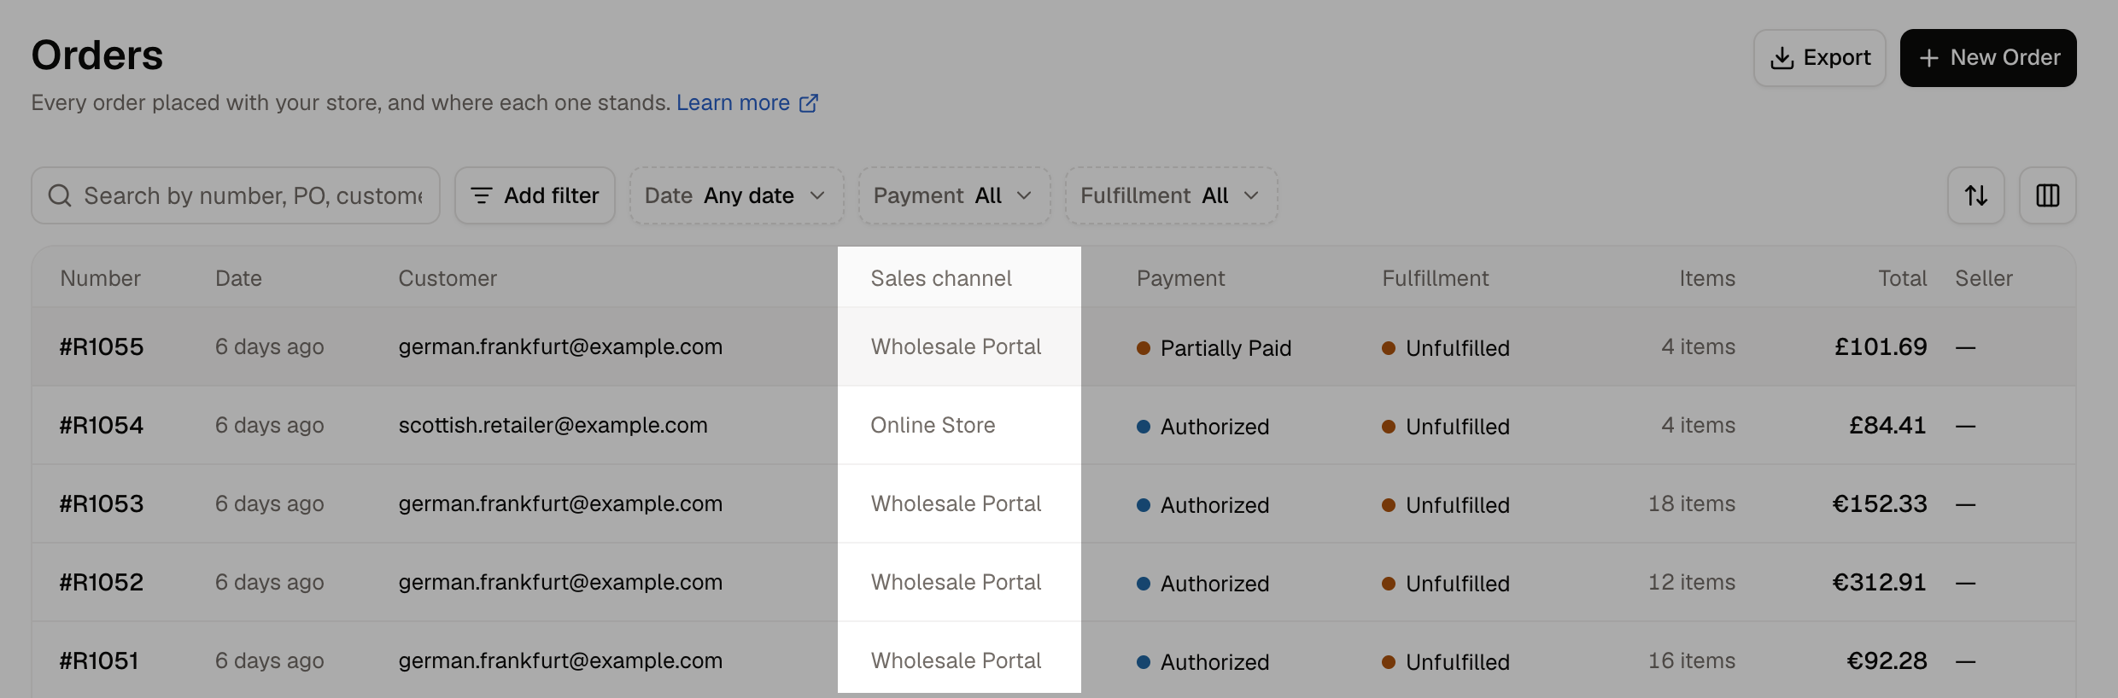Sort by the Number column header
2118x698 pixels.
click(100, 278)
